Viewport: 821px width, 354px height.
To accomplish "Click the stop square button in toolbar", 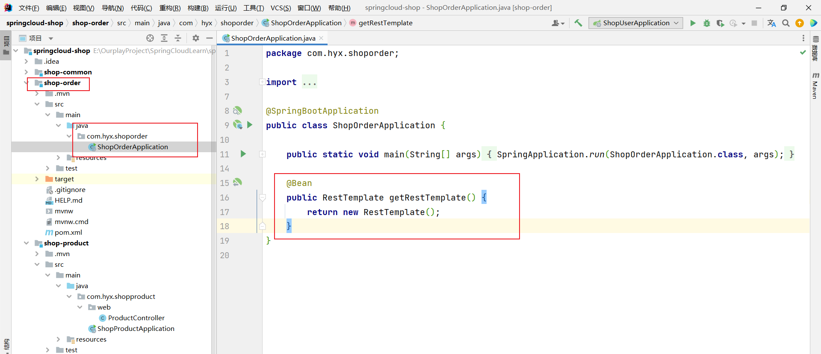I will [754, 23].
